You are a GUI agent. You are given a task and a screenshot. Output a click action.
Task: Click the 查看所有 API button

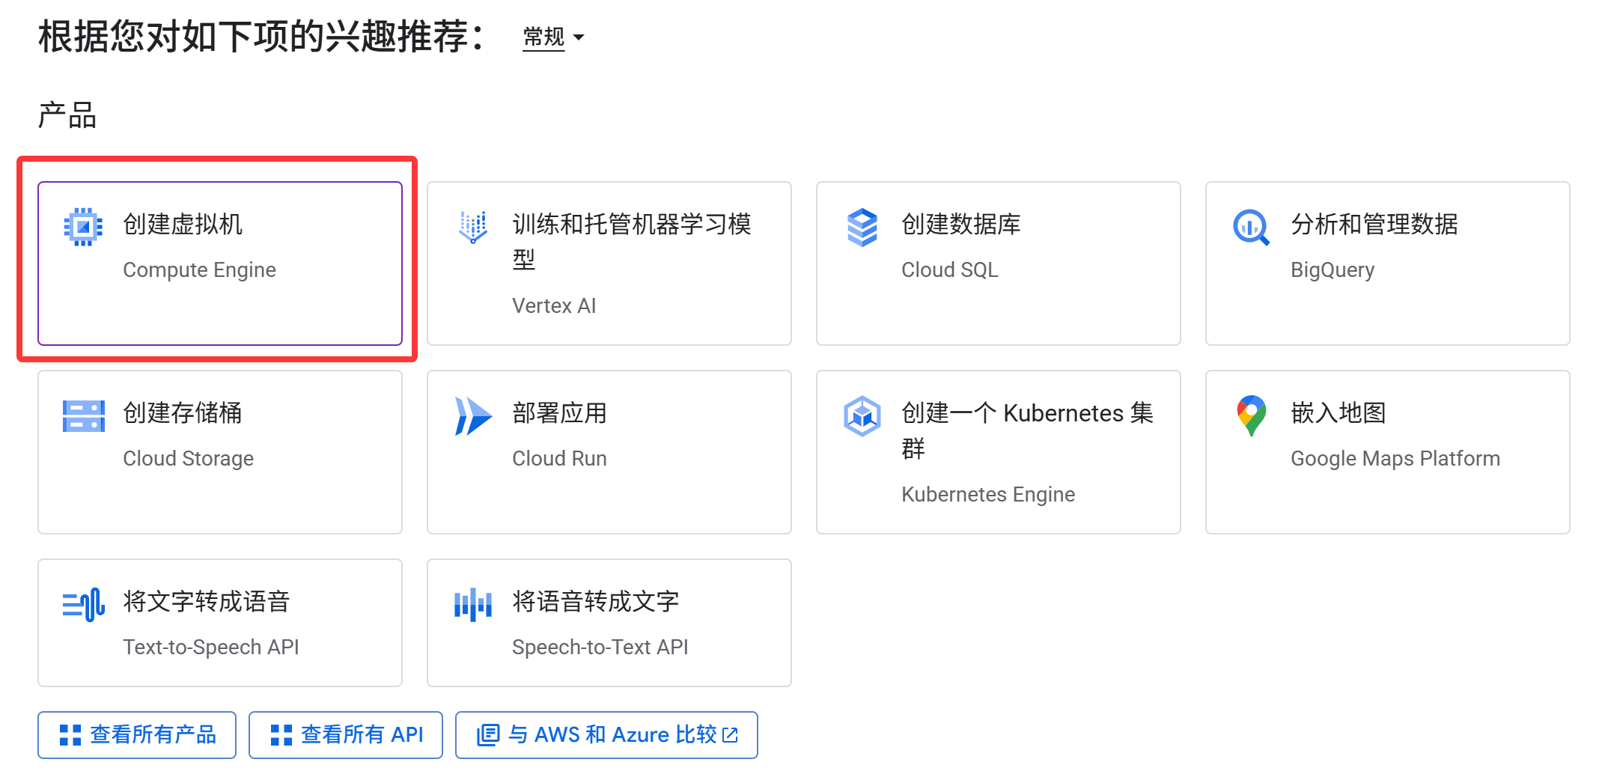[x=346, y=735]
